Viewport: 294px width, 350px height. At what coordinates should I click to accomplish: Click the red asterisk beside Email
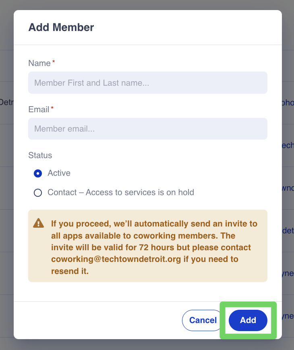click(x=52, y=109)
